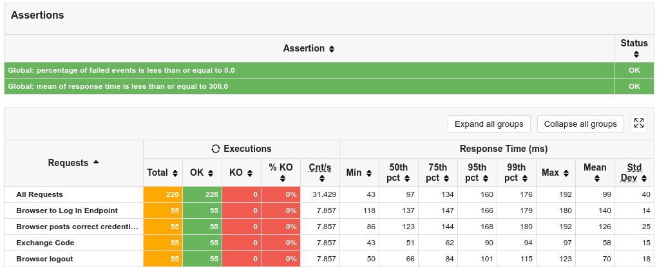Sort by the OK column arrows
Viewport: 657px width, 271px height.
point(211,173)
